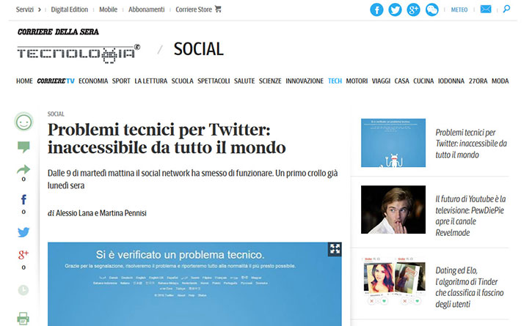Viewport: 532px width, 326px height.
Task: Expand the Servizi menu arrow
Action: click(40, 10)
